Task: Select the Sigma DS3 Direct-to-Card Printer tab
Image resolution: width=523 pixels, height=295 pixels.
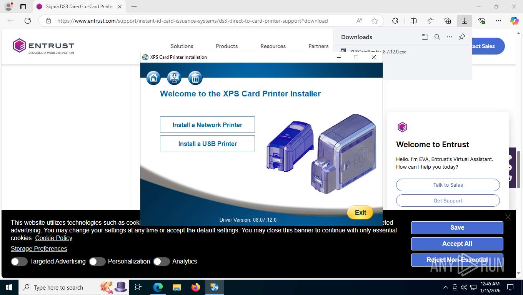Action: click(x=79, y=7)
